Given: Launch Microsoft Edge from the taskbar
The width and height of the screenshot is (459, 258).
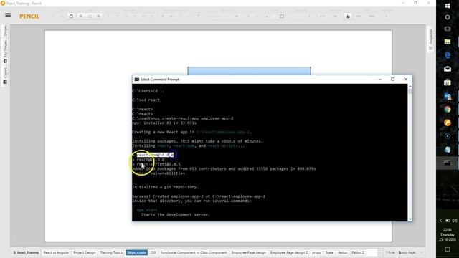Looking at the screenshot, I should tap(448, 55).
